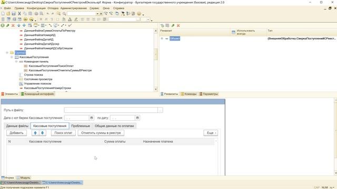The width and height of the screenshot is (337, 189).
Task: Click the triangle text-color icon in formatting toolbar
Action: click(x=70, y=19)
